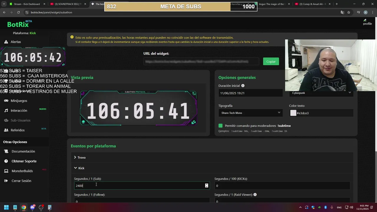This screenshot has height=212, width=377.
Task: Open Obtener Soporte link
Action: tap(24, 161)
